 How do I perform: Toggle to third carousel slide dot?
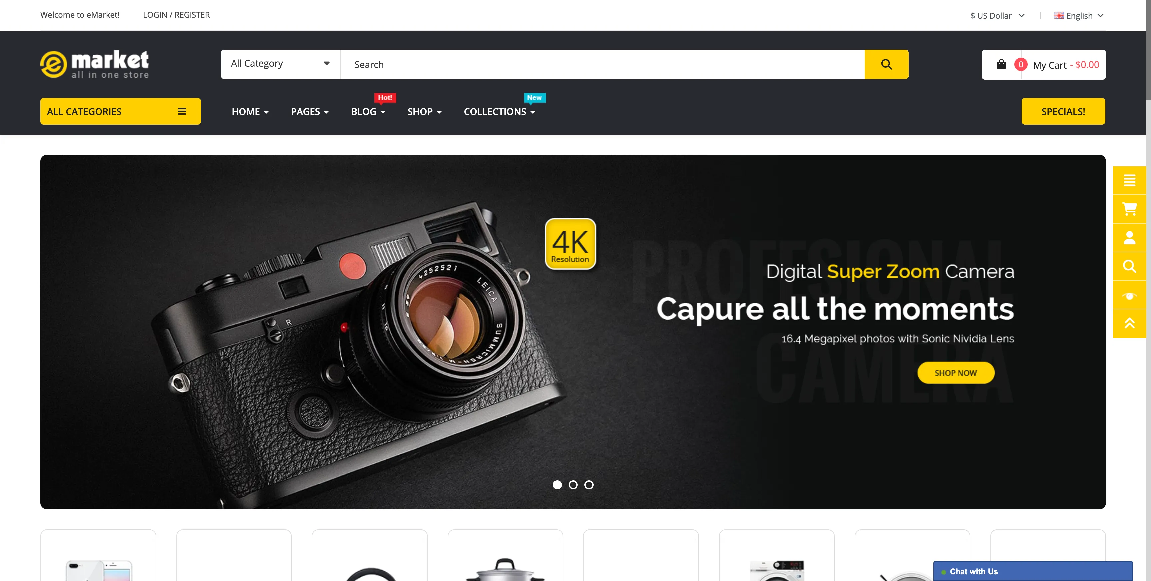point(589,484)
